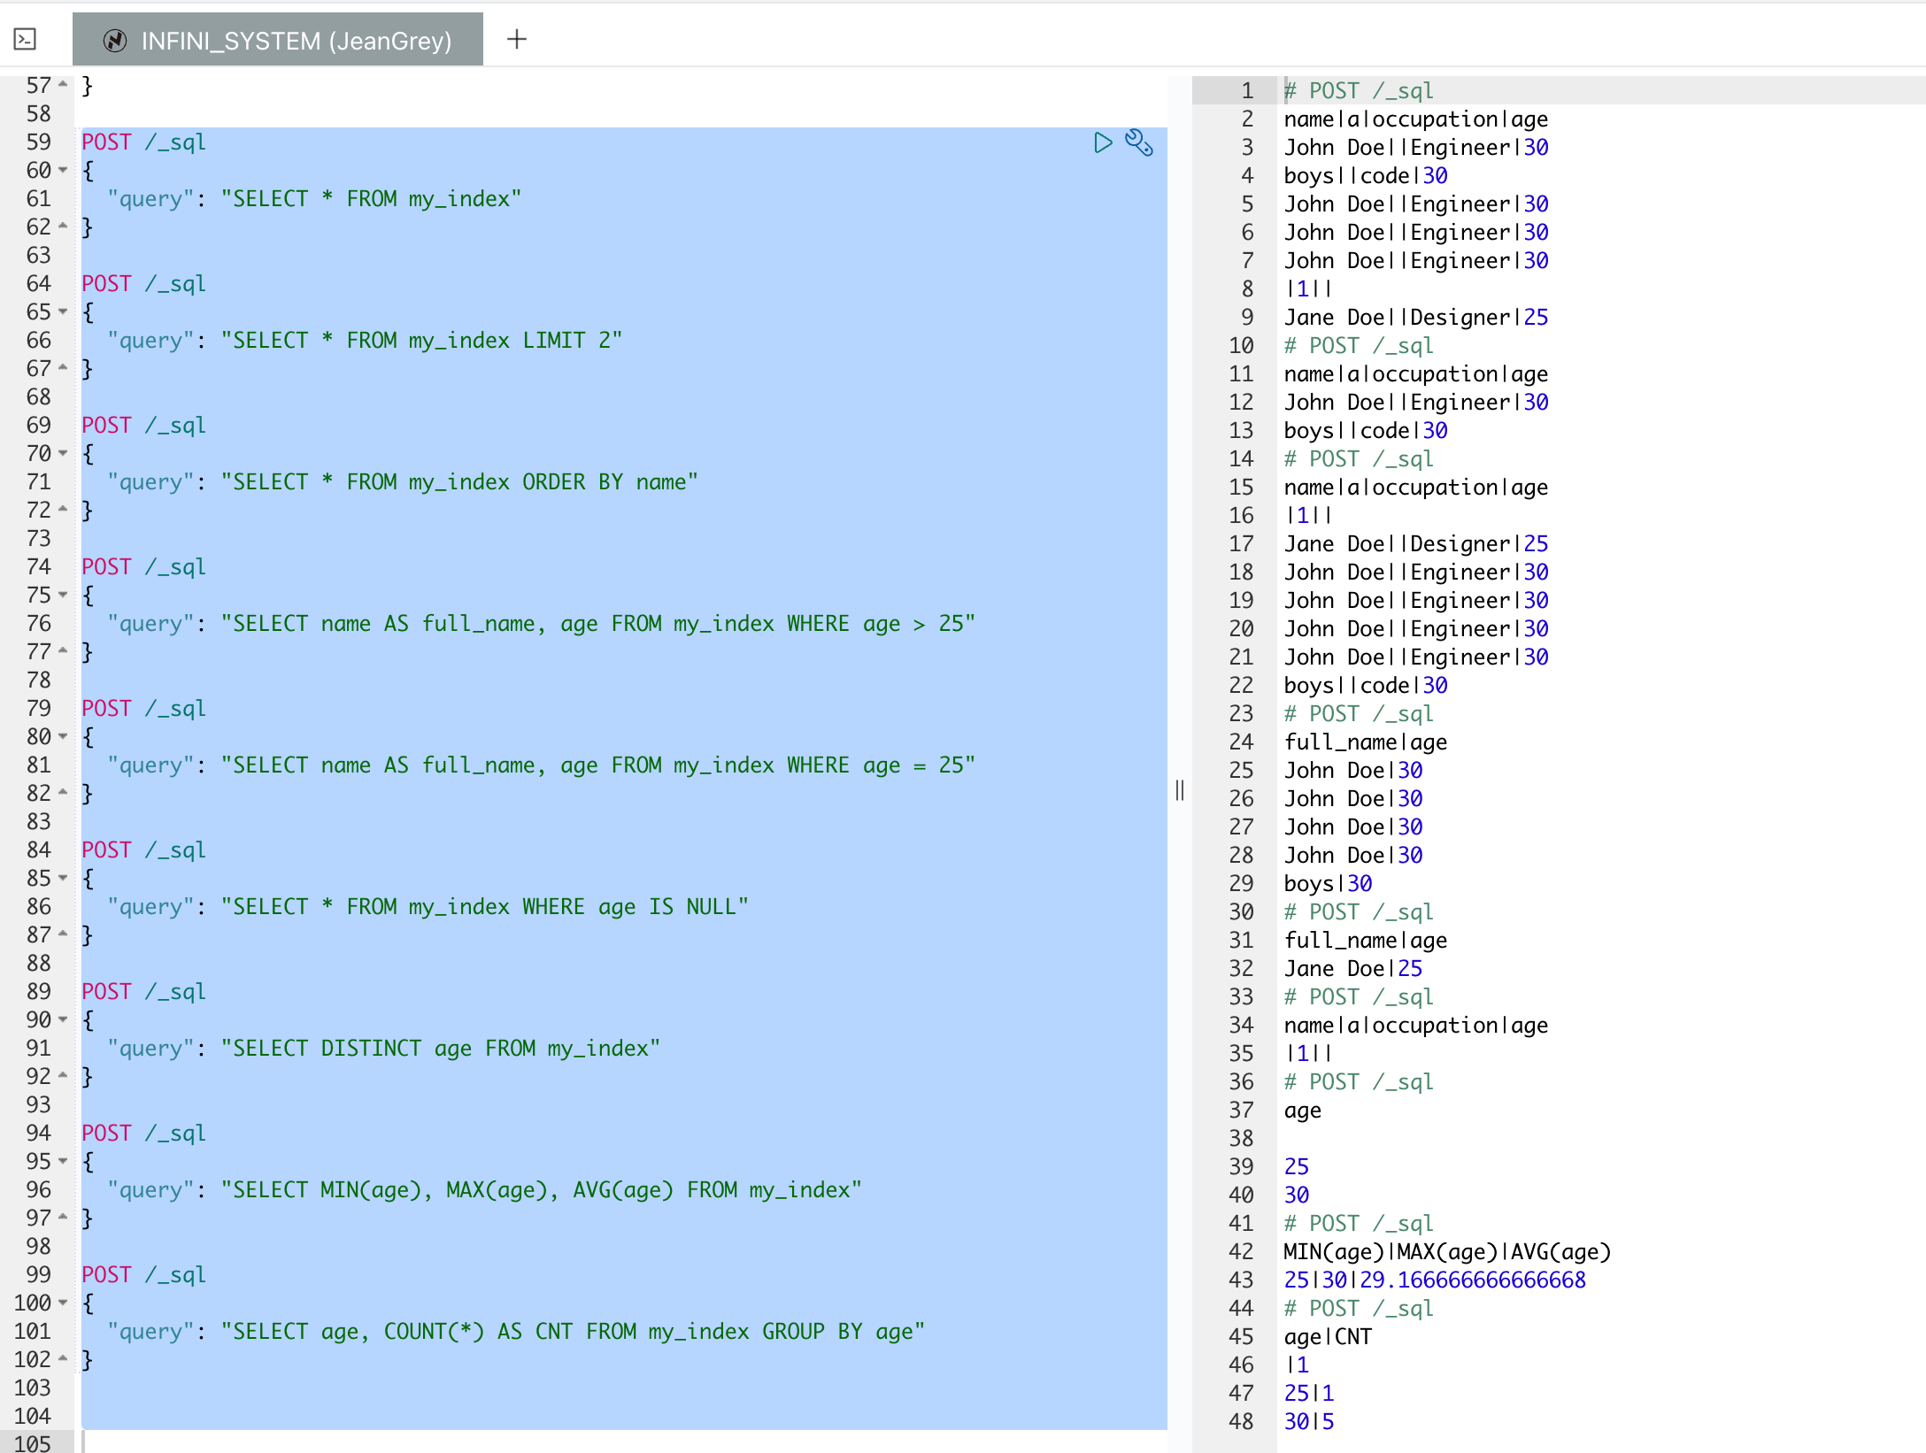
Task: Collapse the block at line 100
Action: coord(64,1303)
